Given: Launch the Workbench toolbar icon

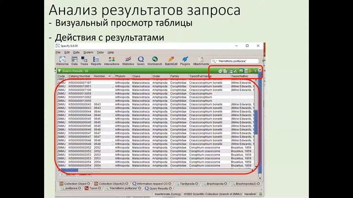Looking at the screenshot, I should (x=154, y=61).
